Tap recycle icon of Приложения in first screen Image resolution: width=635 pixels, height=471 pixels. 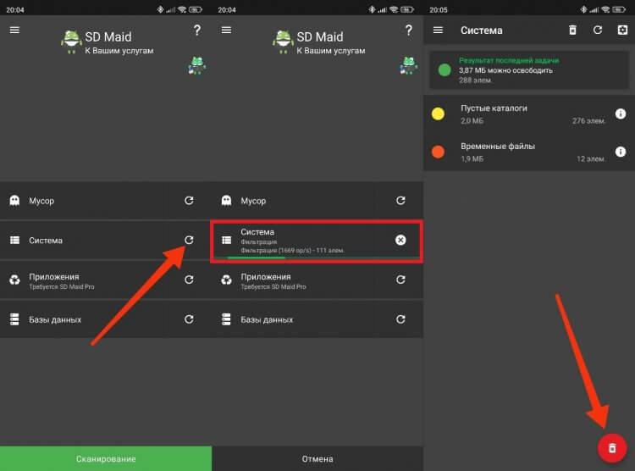14,280
